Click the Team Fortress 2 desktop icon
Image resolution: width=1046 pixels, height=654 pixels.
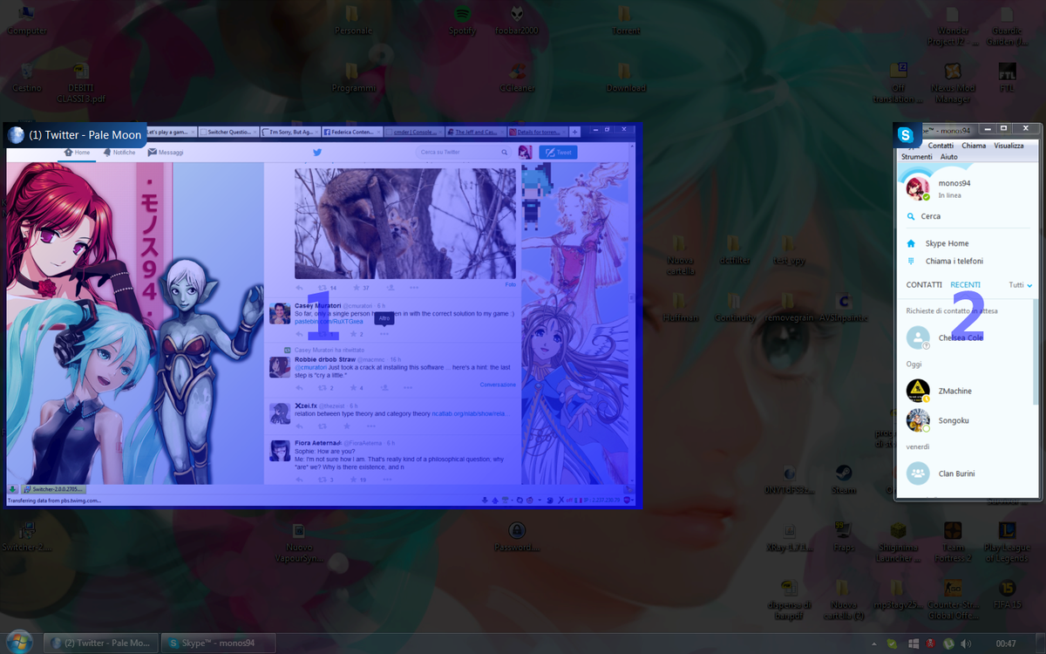[x=953, y=542]
